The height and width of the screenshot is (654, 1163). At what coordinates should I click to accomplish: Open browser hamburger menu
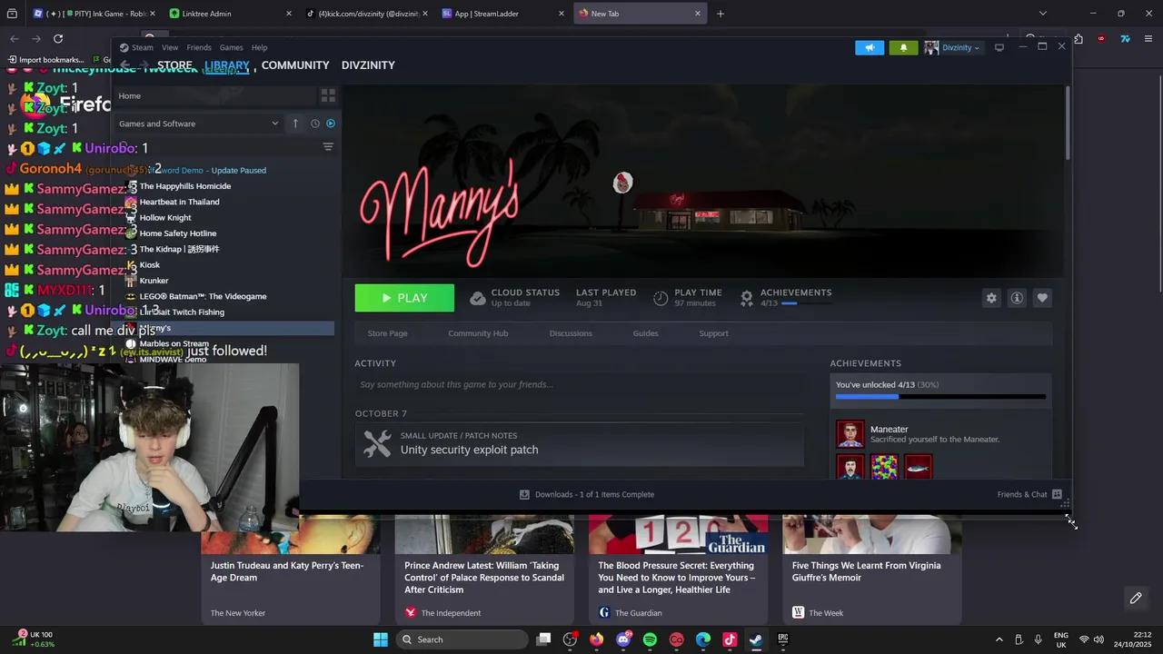(1148, 39)
